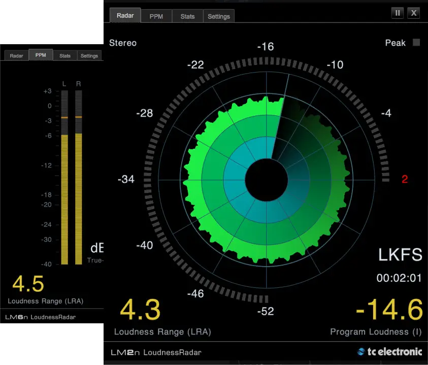Click the left channel L peak meter
Viewport: 428px width, 365px height.
point(64,178)
